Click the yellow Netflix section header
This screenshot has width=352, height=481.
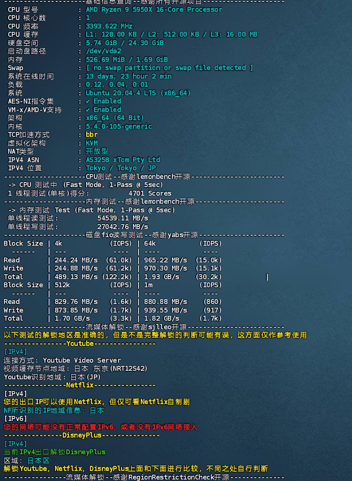tap(80, 385)
